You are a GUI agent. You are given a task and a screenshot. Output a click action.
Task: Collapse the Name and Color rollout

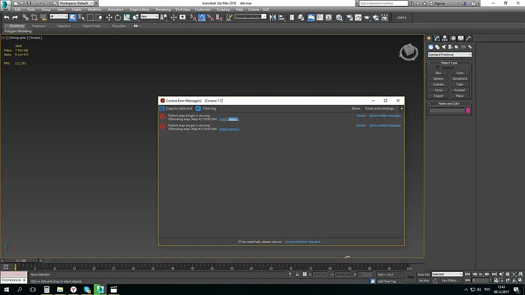point(449,104)
